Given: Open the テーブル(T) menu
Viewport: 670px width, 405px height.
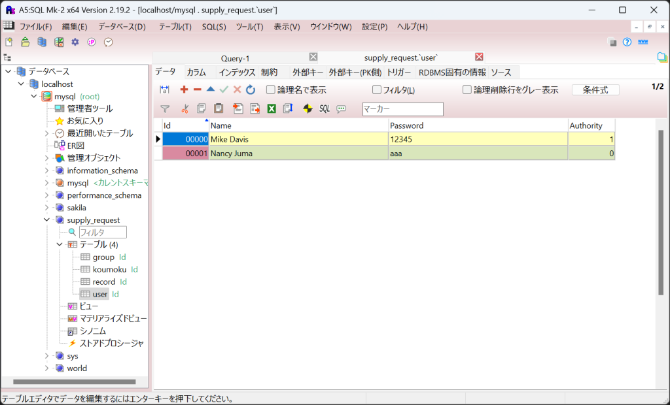Looking at the screenshot, I should click(175, 27).
